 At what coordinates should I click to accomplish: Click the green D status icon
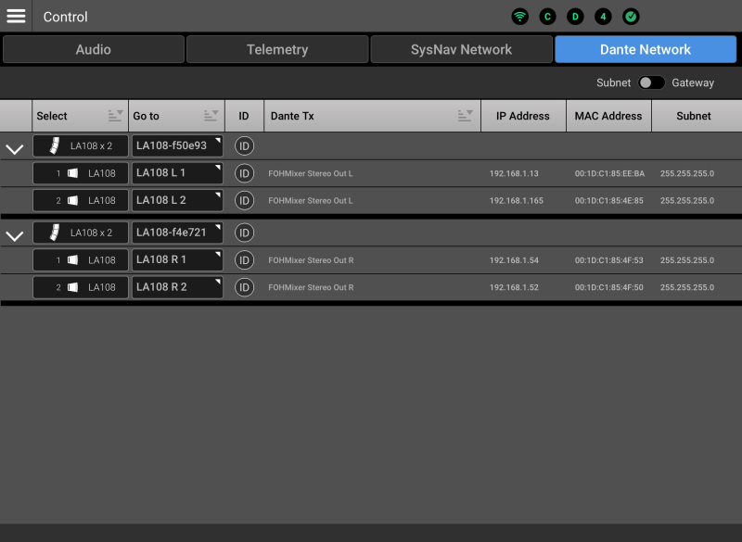575,17
